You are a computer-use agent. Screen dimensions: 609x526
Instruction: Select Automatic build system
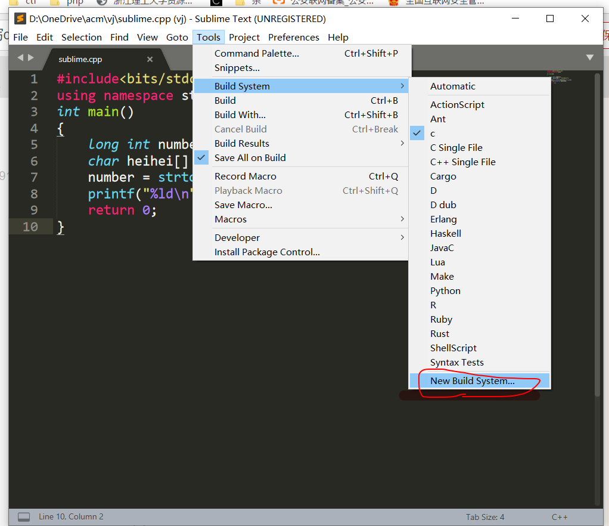480,86
